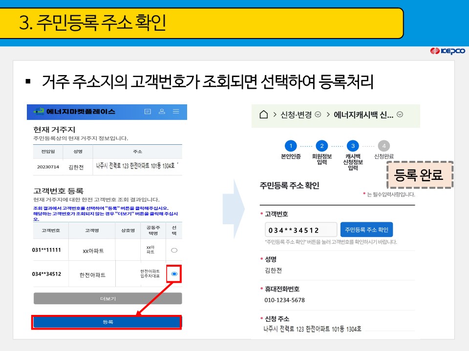Image resolution: width=469 pixels, height=351 pixels.
Task: Select step 3 캐시백 신청정보 입력 circle
Action: (x=353, y=146)
